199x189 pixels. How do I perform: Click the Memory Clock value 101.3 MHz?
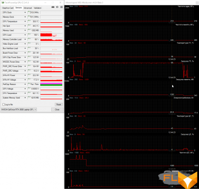[x=33, y=17]
